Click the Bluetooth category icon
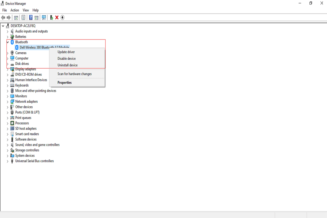Image resolution: width=327 pixels, height=218 pixels. point(12,42)
